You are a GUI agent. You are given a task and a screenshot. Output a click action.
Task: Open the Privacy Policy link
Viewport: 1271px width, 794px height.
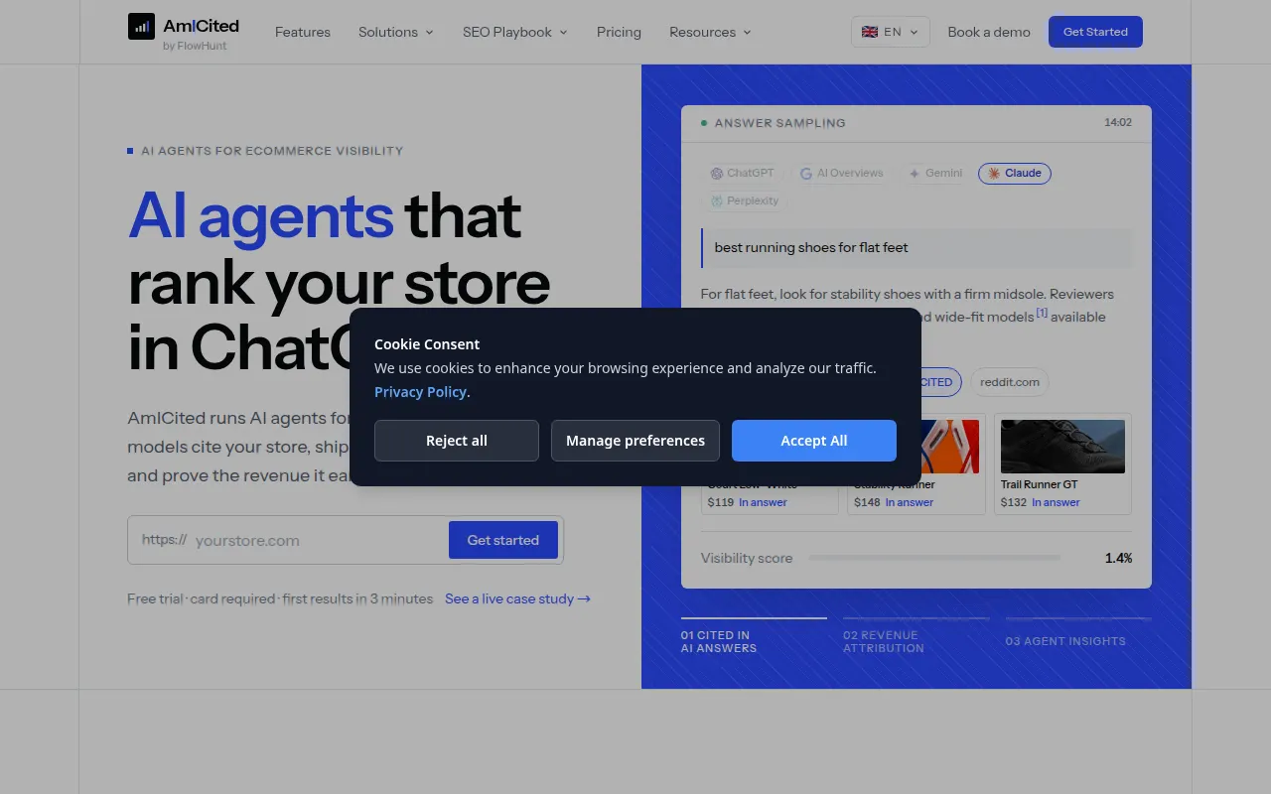pos(420,392)
